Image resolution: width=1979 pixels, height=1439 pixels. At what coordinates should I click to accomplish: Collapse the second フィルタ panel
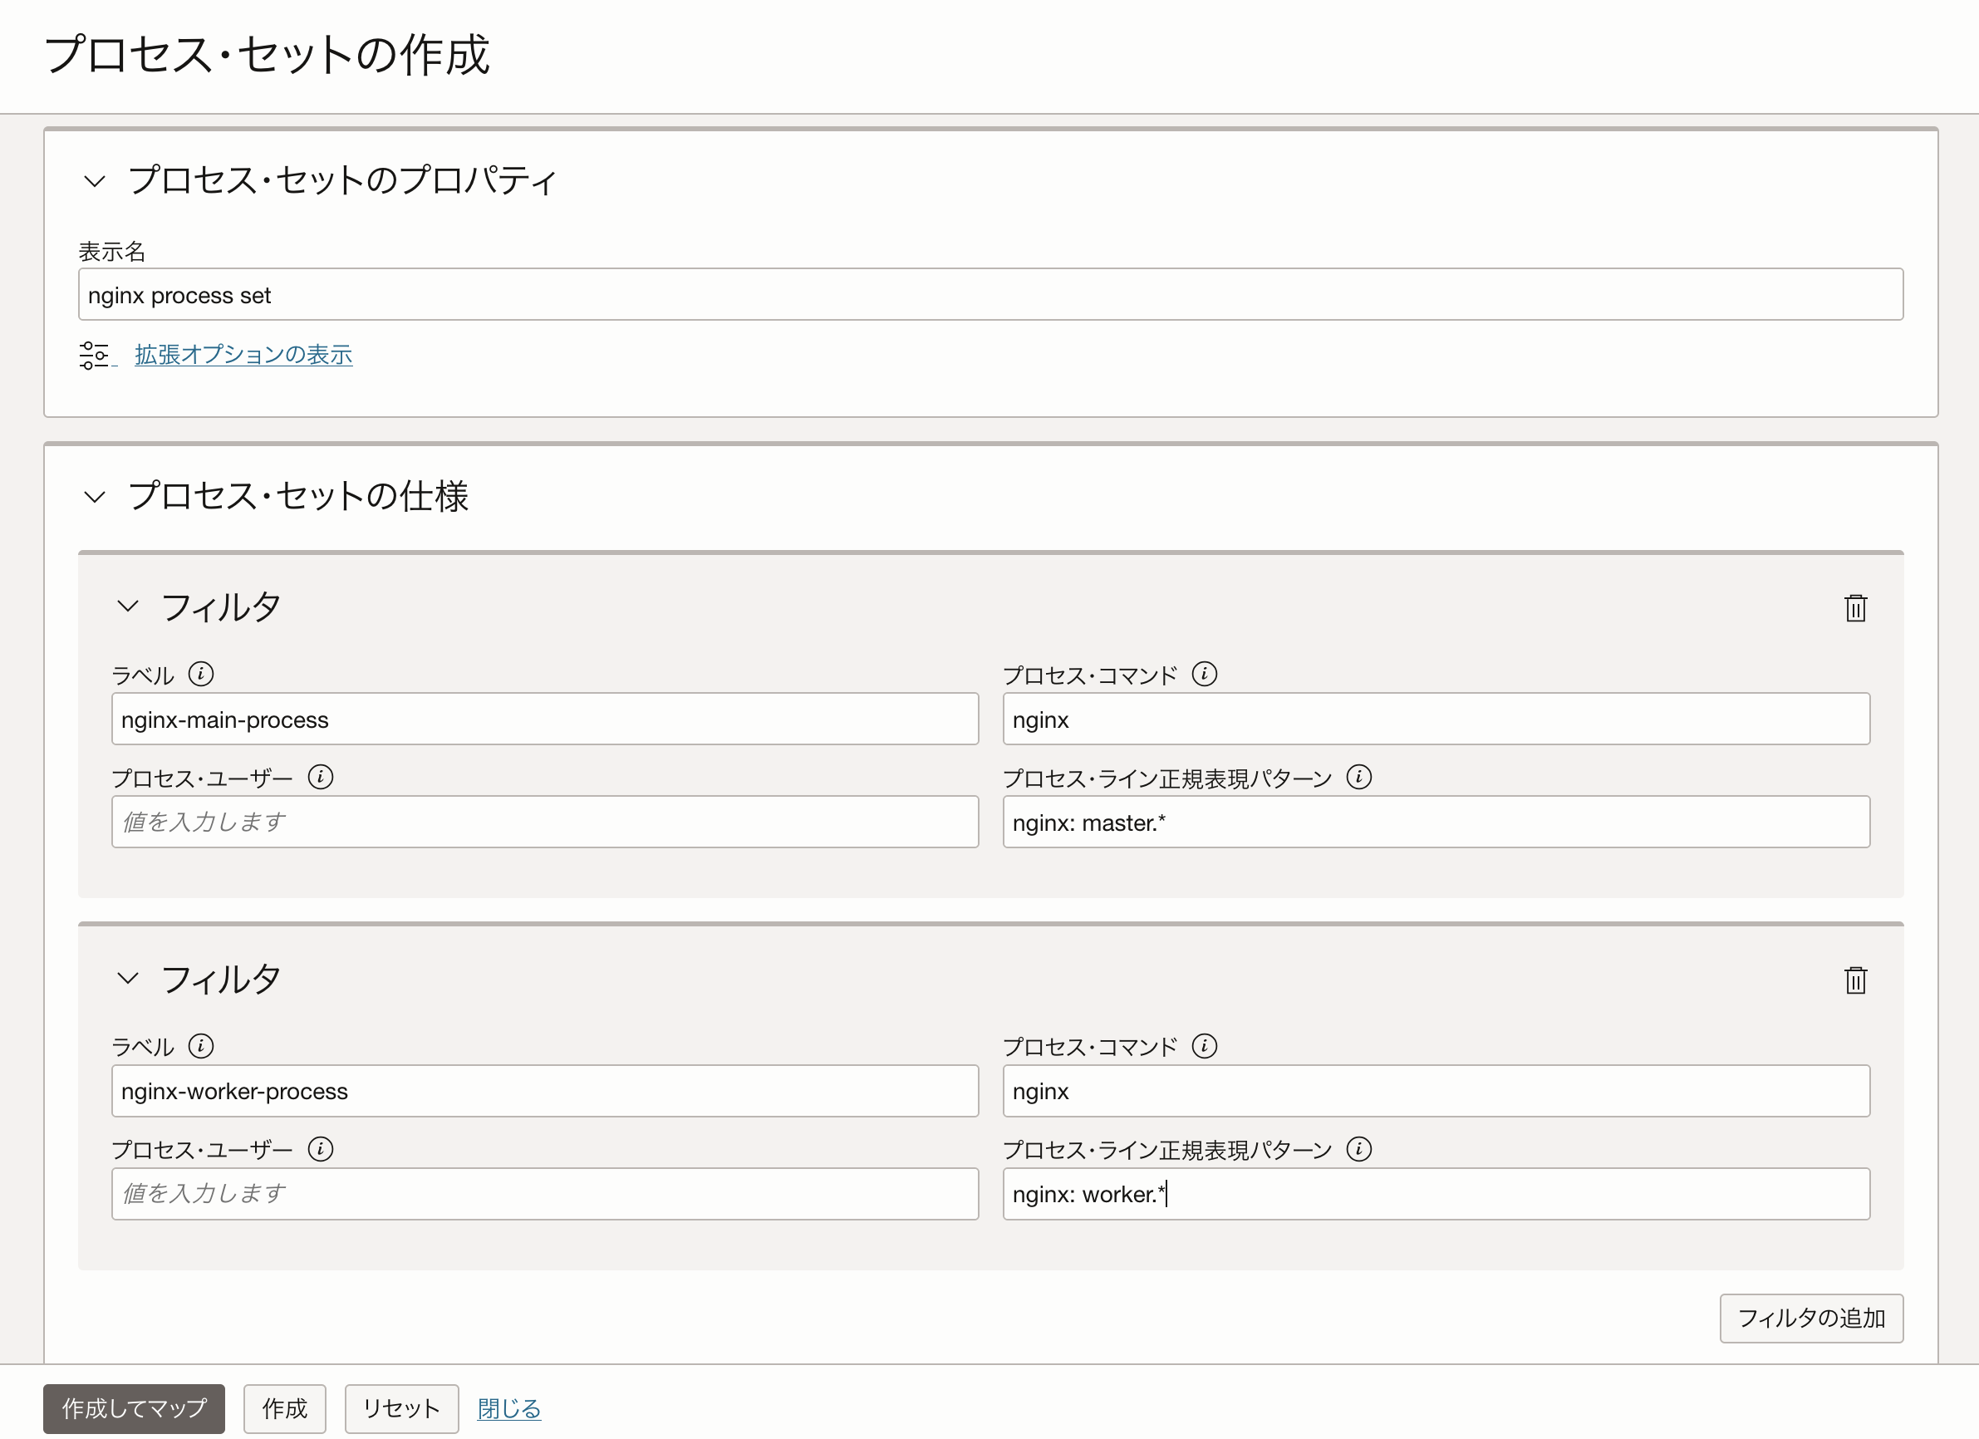[127, 977]
